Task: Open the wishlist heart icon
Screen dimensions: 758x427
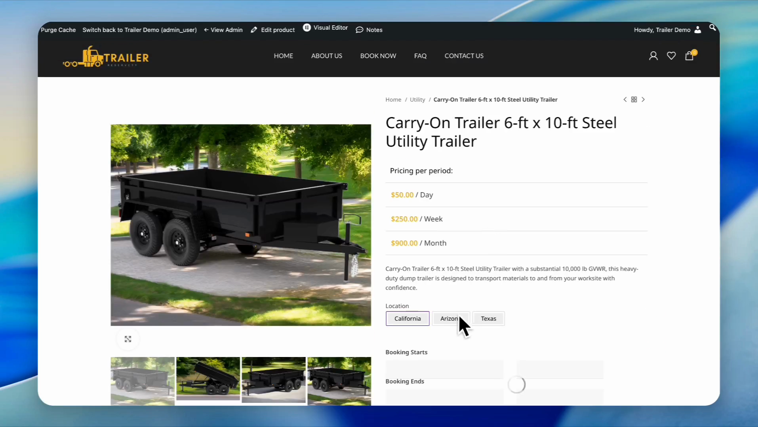Action: click(671, 56)
